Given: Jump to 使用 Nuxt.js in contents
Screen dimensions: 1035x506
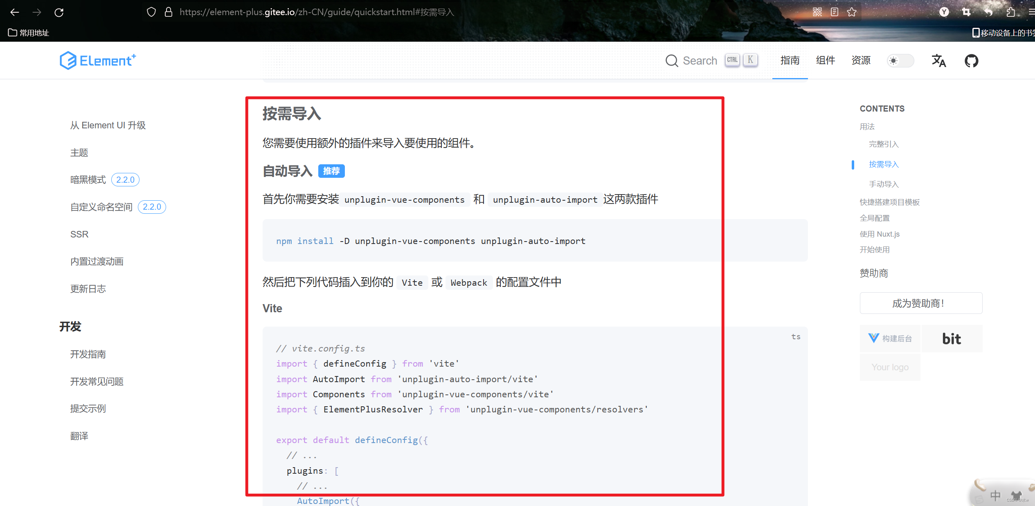Looking at the screenshot, I should 880,234.
